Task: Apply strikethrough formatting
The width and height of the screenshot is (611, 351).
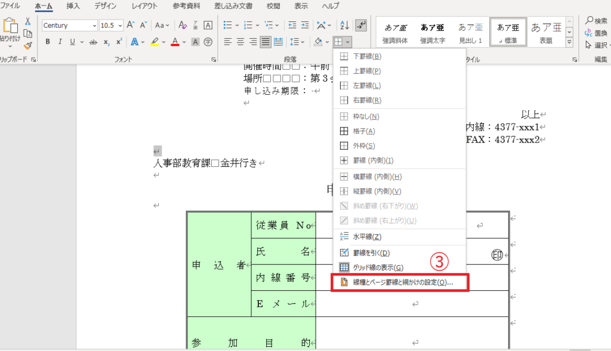Action: click(x=93, y=42)
